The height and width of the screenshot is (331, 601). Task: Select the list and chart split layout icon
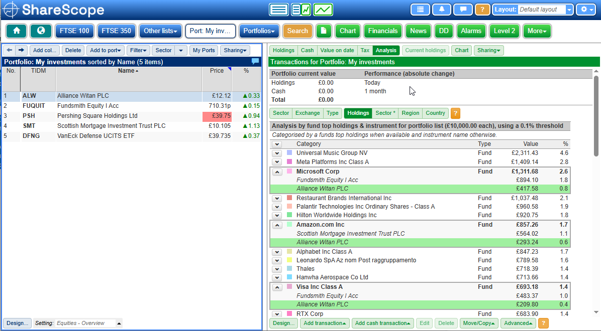tap(301, 10)
